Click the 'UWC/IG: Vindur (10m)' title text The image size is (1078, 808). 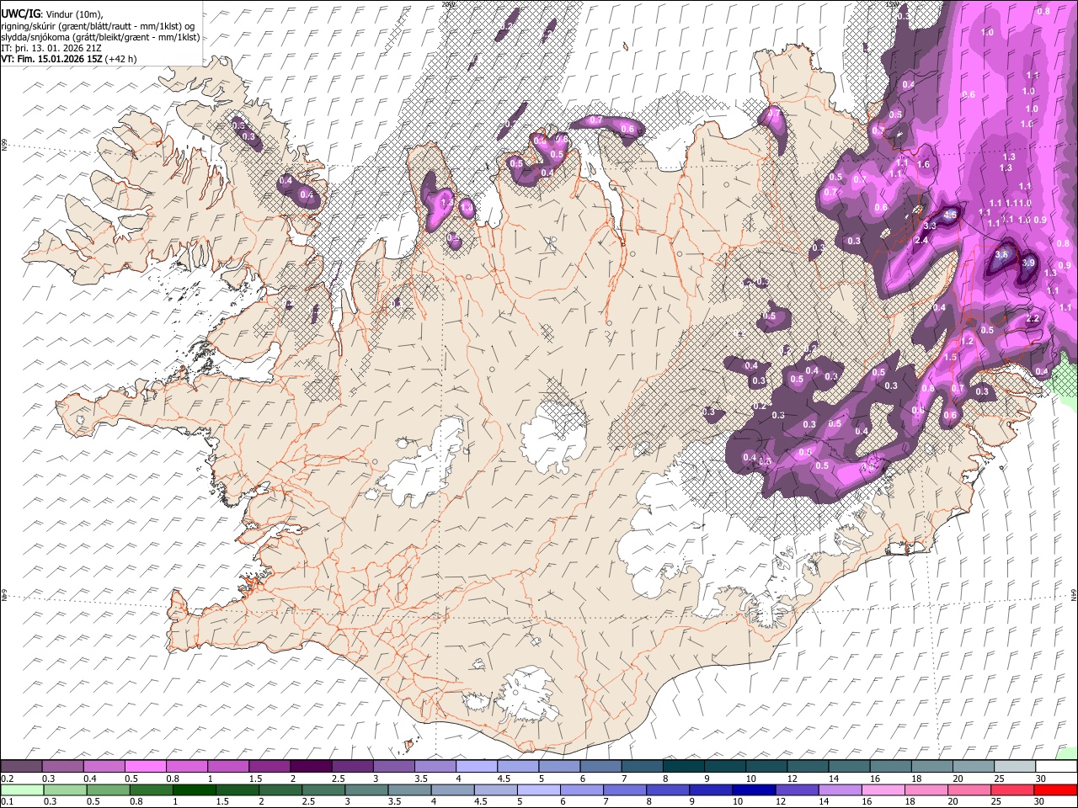[x=52, y=14]
